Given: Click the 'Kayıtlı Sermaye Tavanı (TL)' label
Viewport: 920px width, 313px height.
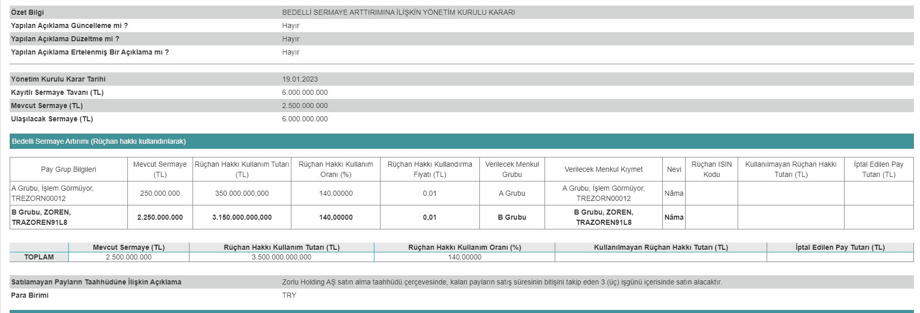Looking at the screenshot, I should point(57,92).
